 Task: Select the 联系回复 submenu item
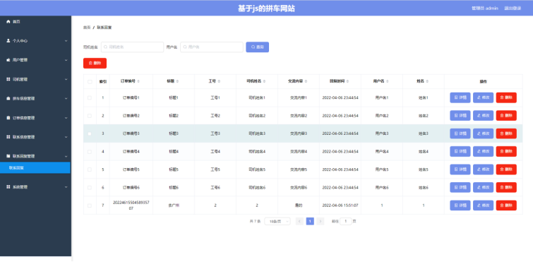point(35,167)
